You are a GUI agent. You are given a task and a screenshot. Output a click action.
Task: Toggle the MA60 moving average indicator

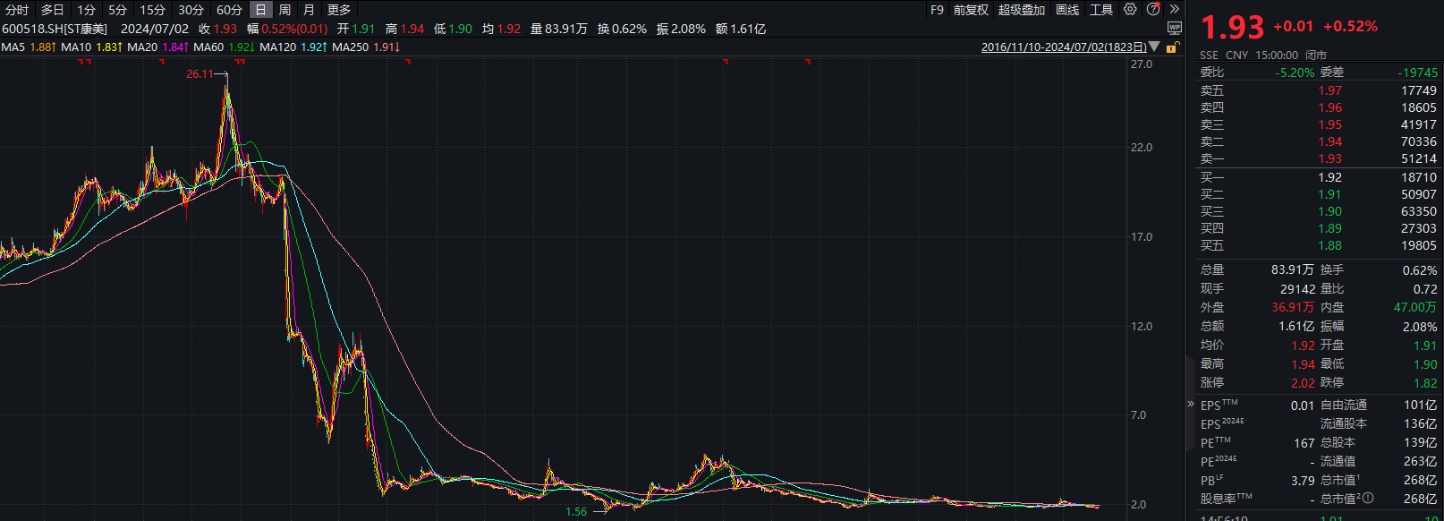click(208, 47)
